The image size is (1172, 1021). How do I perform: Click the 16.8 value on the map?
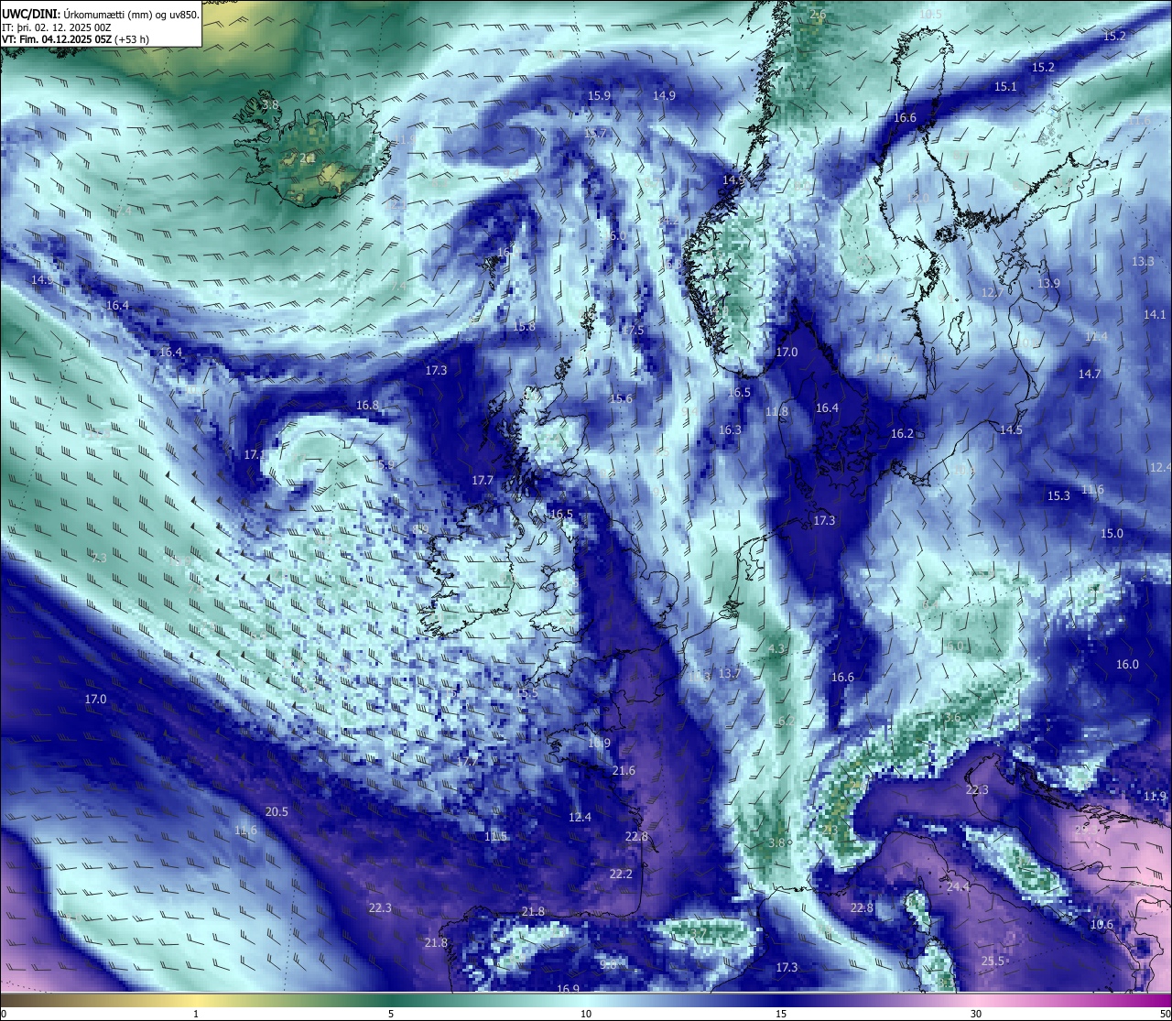pyautogui.click(x=367, y=405)
